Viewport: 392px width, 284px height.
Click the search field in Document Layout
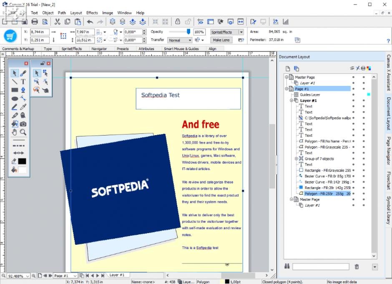coord(321,267)
